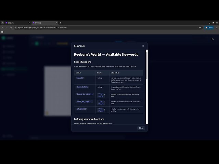Bookmark this page with the star icon
The height and width of the screenshot is (164, 219).
coord(200,28)
